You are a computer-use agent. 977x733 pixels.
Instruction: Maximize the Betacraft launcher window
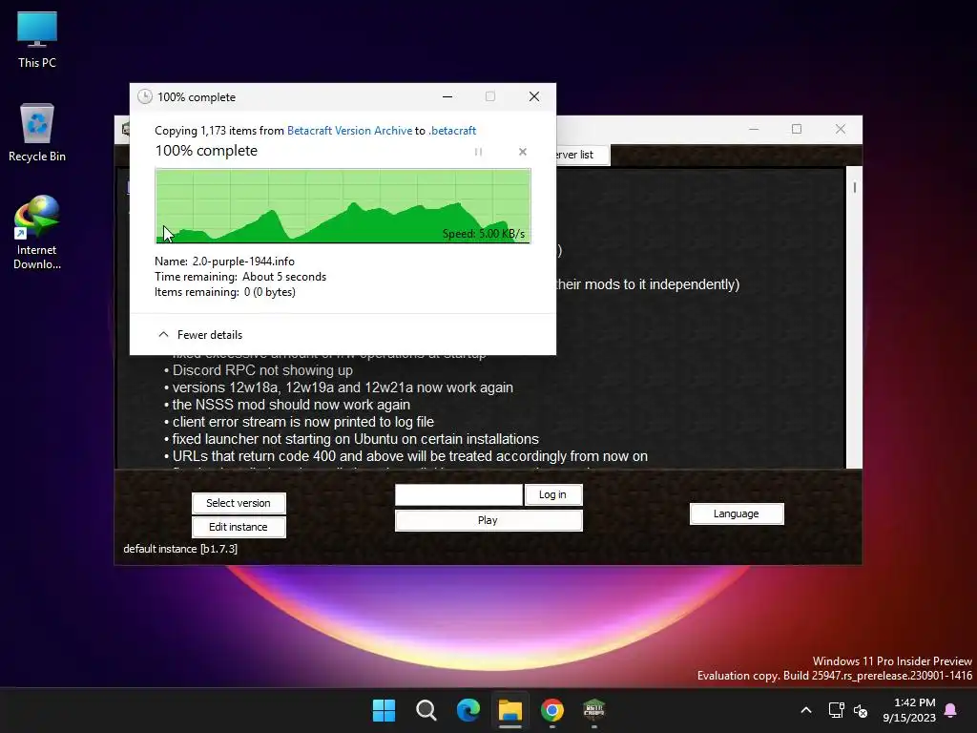click(x=797, y=129)
